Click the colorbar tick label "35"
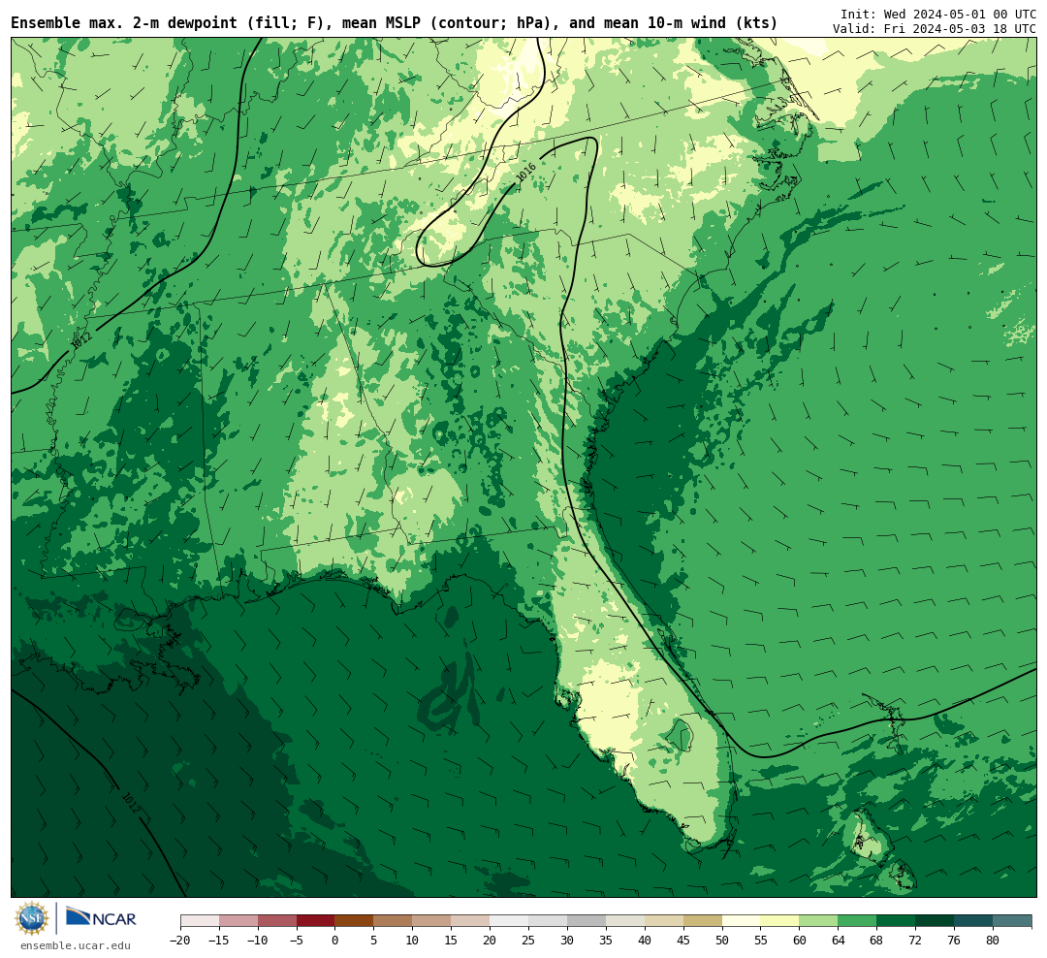The height and width of the screenshot is (958, 1047). 606,940
